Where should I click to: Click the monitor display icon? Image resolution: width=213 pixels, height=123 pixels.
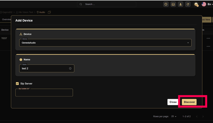(173, 4)
